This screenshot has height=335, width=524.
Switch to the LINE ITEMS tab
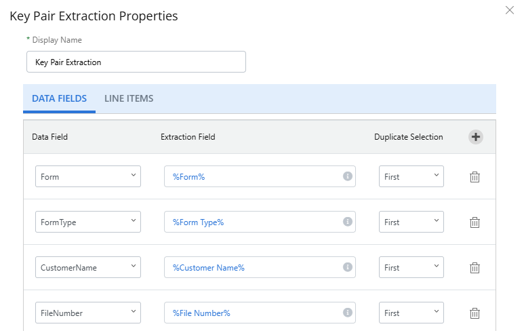[129, 99]
